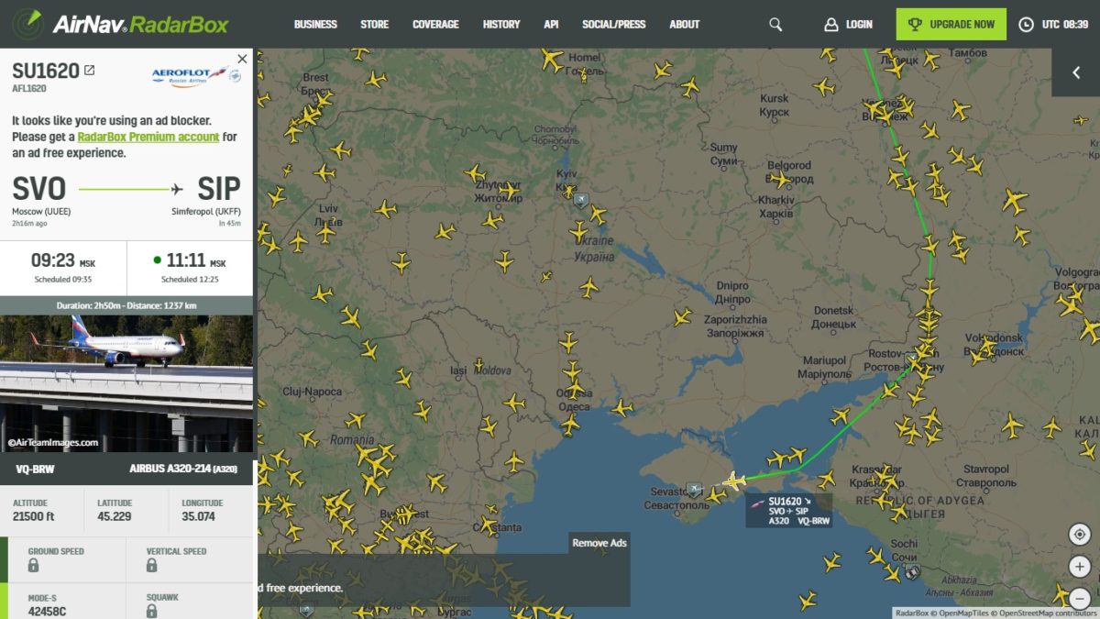Zoom in the map with plus button
1100x619 pixels.
click(x=1079, y=566)
